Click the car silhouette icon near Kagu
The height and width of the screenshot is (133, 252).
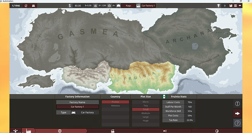coord(118,5)
